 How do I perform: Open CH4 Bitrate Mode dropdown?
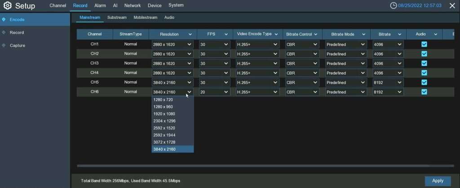(346, 73)
